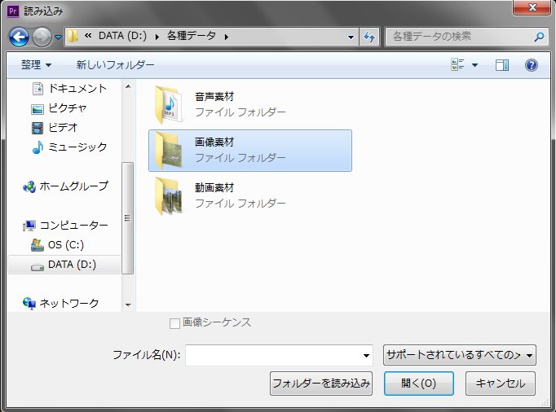Click the blue Back arrow button

pyautogui.click(x=19, y=37)
